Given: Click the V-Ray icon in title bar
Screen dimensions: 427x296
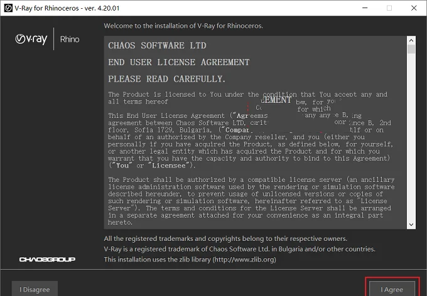Looking at the screenshot, I should (x=8, y=8).
